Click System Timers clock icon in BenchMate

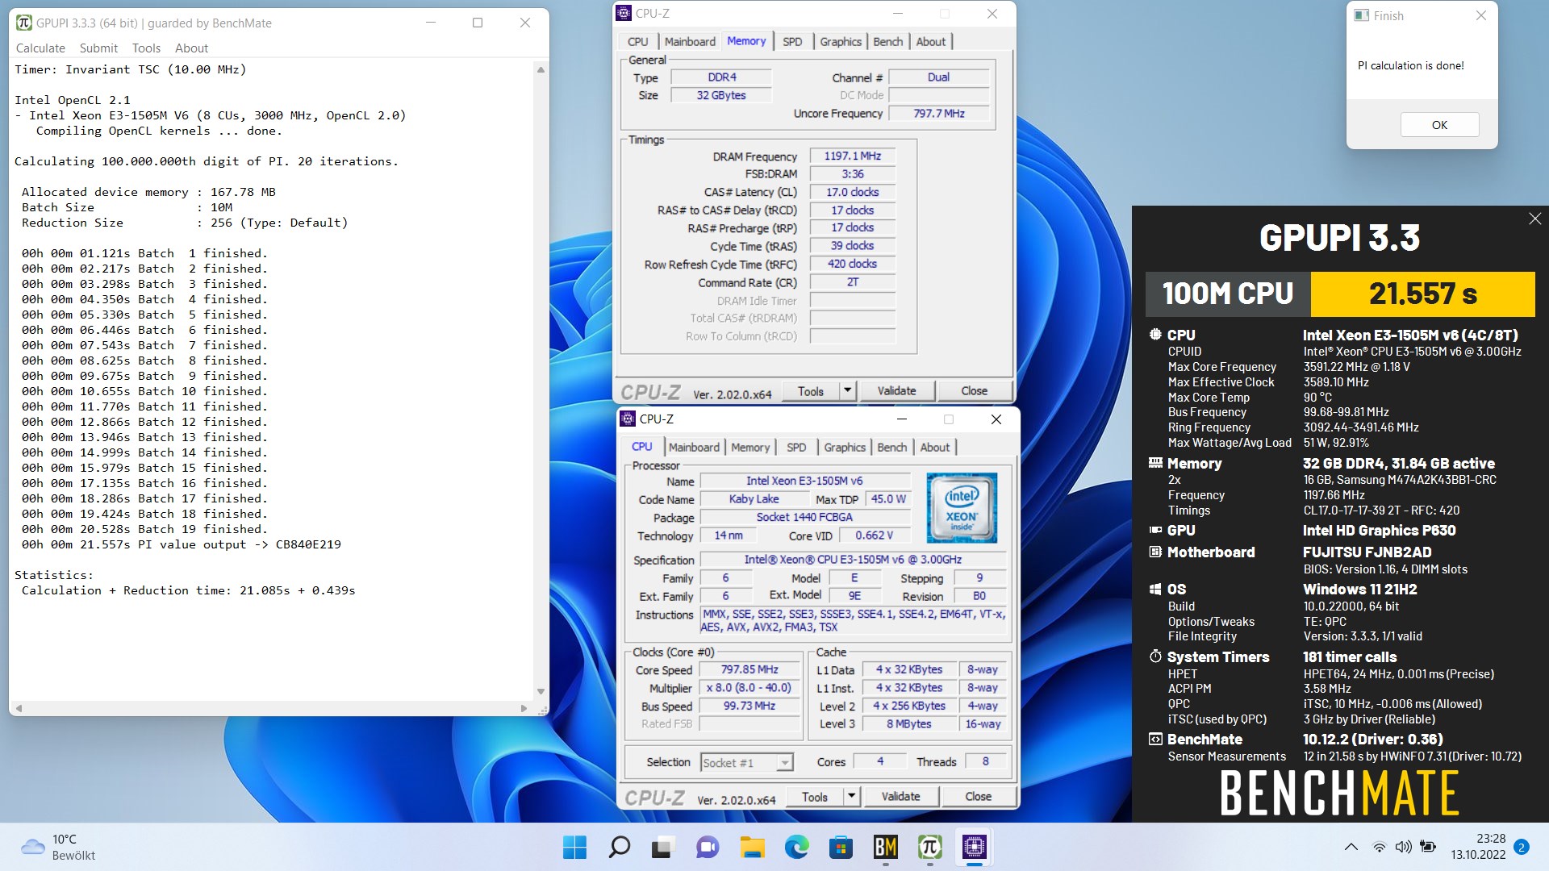tap(1155, 656)
